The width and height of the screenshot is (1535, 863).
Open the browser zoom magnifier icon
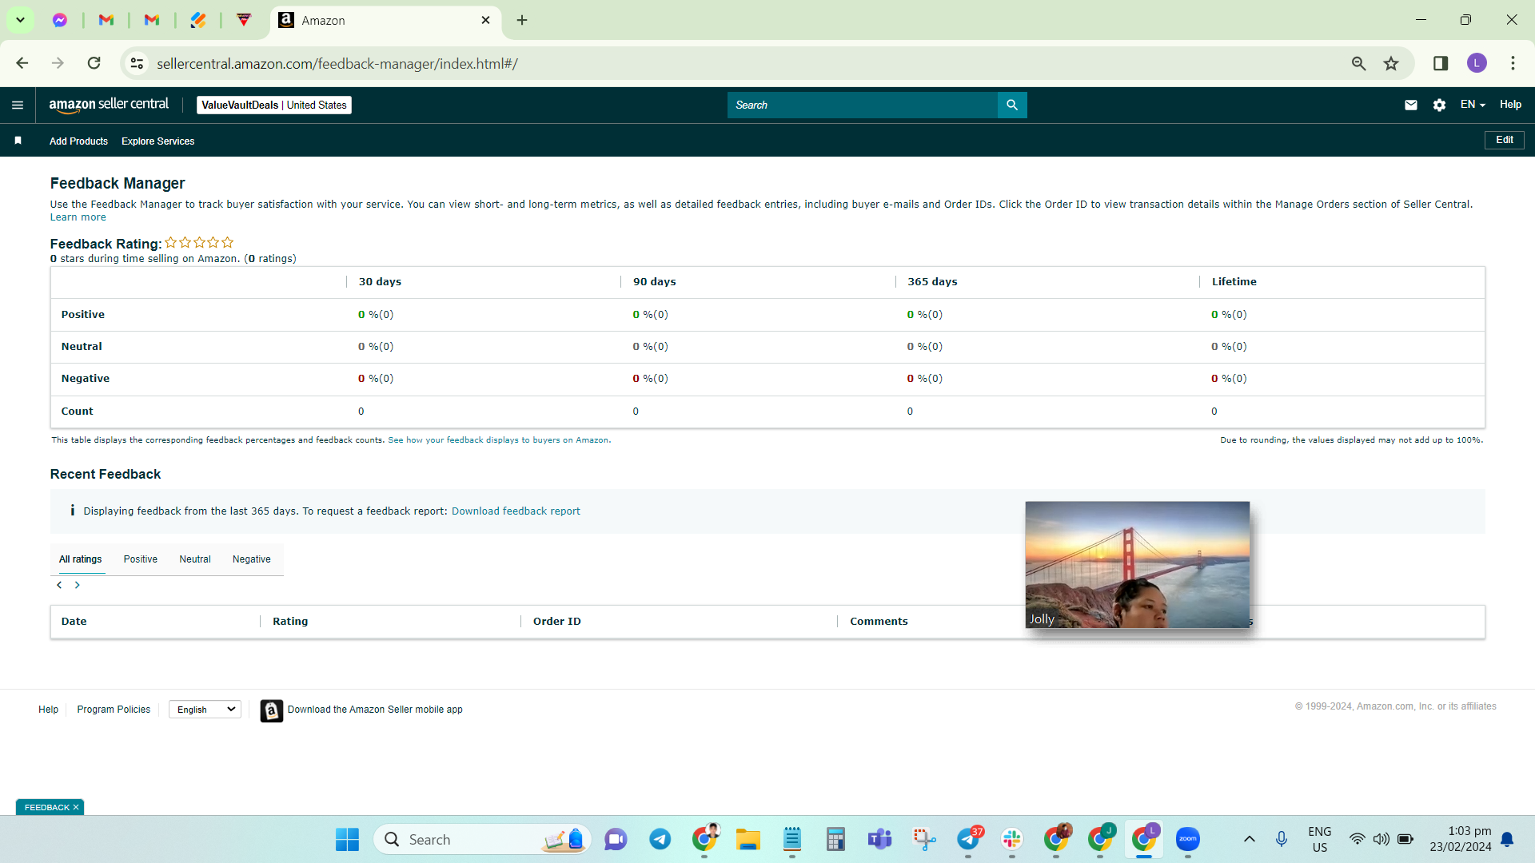pos(1358,63)
